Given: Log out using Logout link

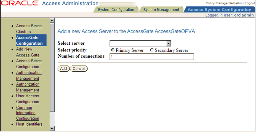Looking at the screenshot, I should [x=250, y=3].
